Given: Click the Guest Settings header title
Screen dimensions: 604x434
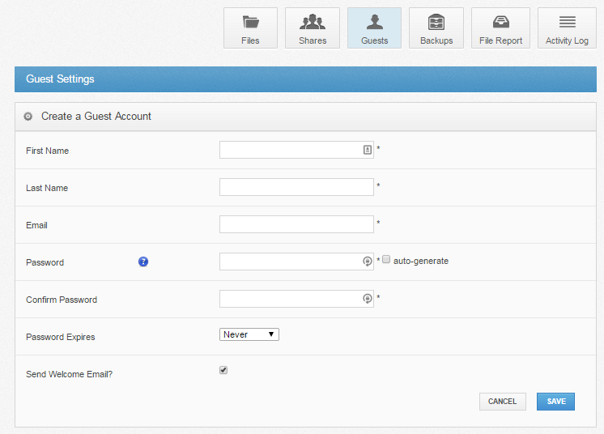Looking at the screenshot, I should click(x=60, y=79).
